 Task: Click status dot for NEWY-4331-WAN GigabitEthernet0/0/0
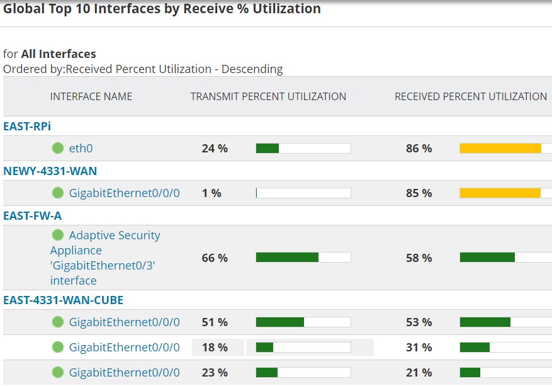[58, 193]
